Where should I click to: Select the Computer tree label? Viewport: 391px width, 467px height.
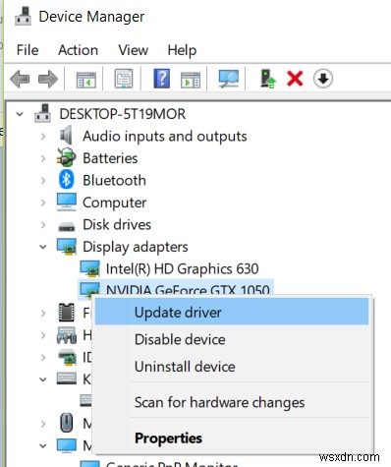click(114, 203)
